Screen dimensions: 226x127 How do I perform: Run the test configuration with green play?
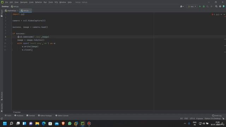click(200, 6)
